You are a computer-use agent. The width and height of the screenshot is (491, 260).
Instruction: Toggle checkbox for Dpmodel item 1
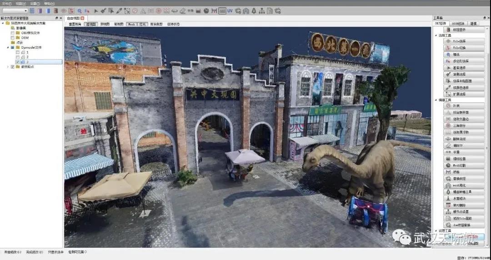tap(18, 52)
